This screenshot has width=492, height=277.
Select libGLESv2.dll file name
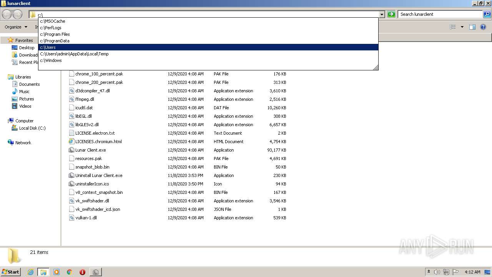click(87, 125)
